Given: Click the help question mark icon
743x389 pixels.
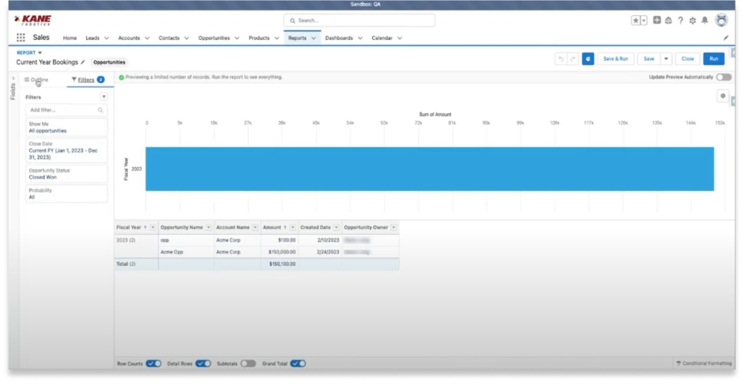Looking at the screenshot, I should pyautogui.click(x=681, y=21).
